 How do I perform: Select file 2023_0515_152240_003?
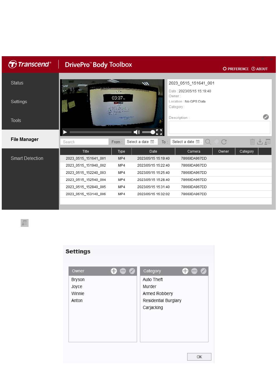[166, 173]
